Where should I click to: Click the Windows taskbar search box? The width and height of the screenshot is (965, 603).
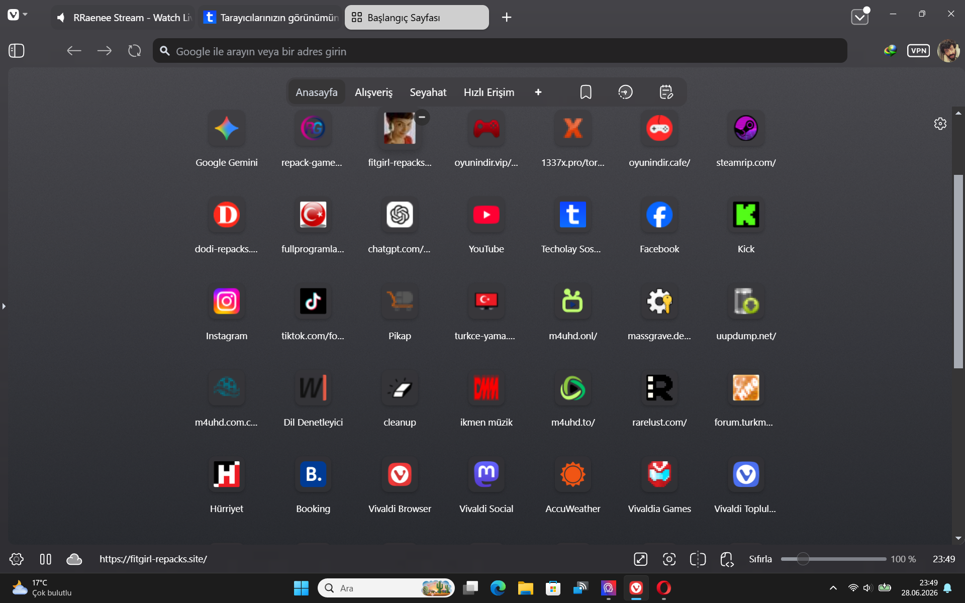(x=386, y=588)
